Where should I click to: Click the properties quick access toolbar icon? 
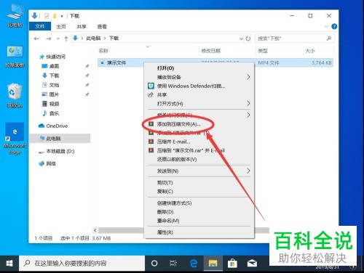click(x=47, y=16)
